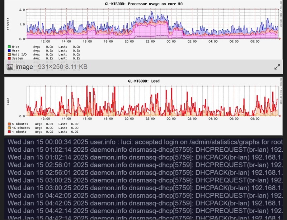Click the red System legend swatch

[9, 58]
